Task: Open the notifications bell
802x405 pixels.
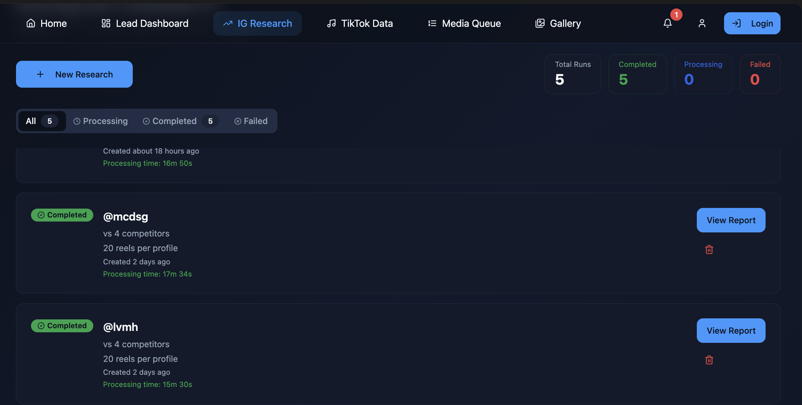Action: [667, 23]
